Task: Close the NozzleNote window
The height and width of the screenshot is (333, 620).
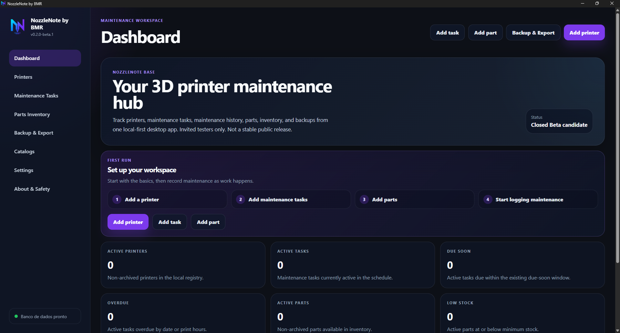Action: pos(612,4)
